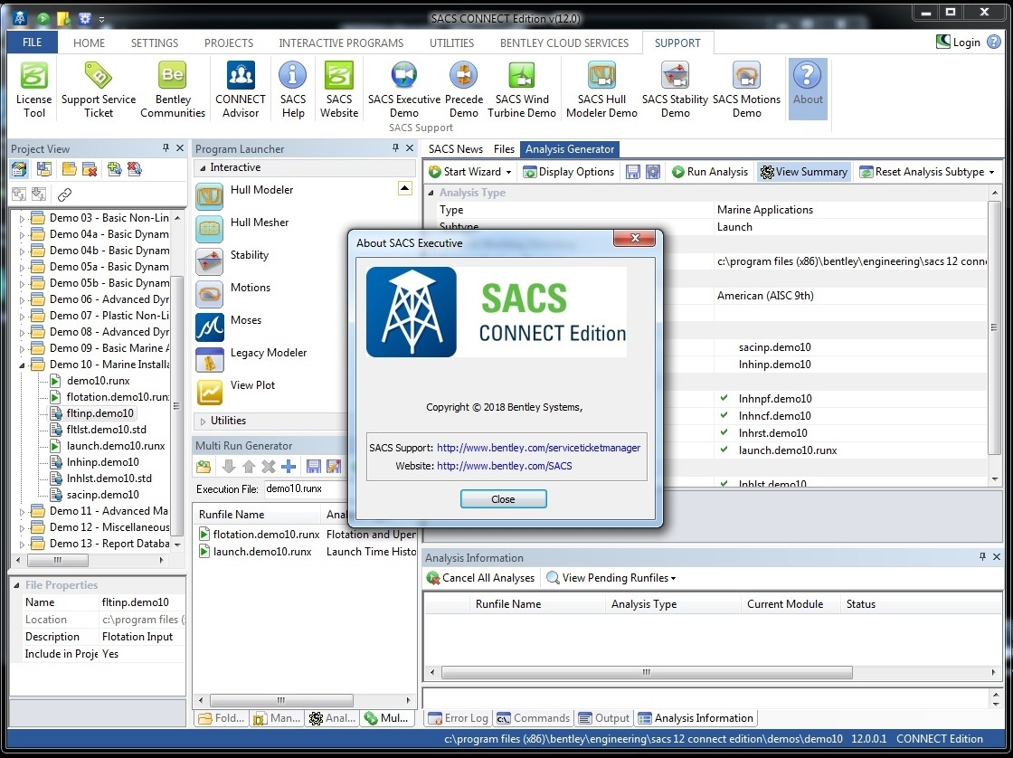Pin the Project View panel
This screenshot has height=758, width=1013.
166,148
